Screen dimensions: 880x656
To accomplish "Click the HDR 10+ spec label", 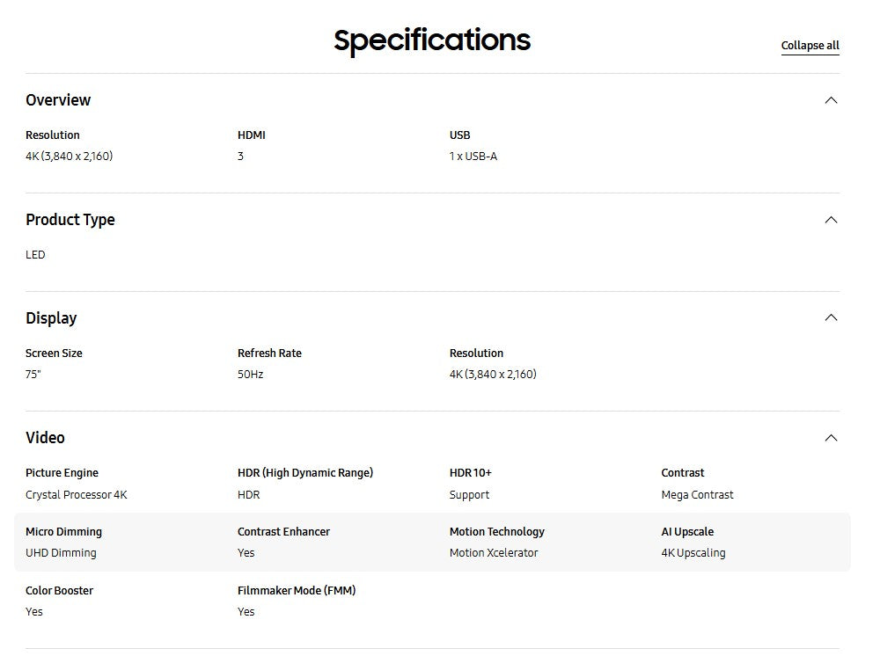I will [471, 473].
